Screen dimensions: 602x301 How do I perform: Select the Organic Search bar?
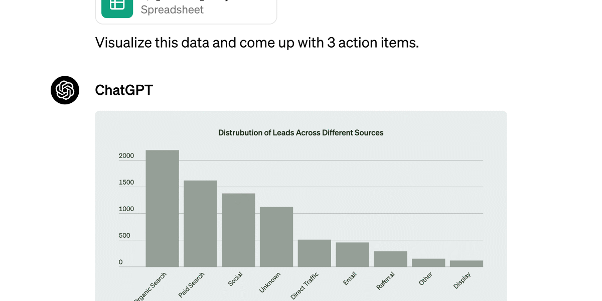162,208
